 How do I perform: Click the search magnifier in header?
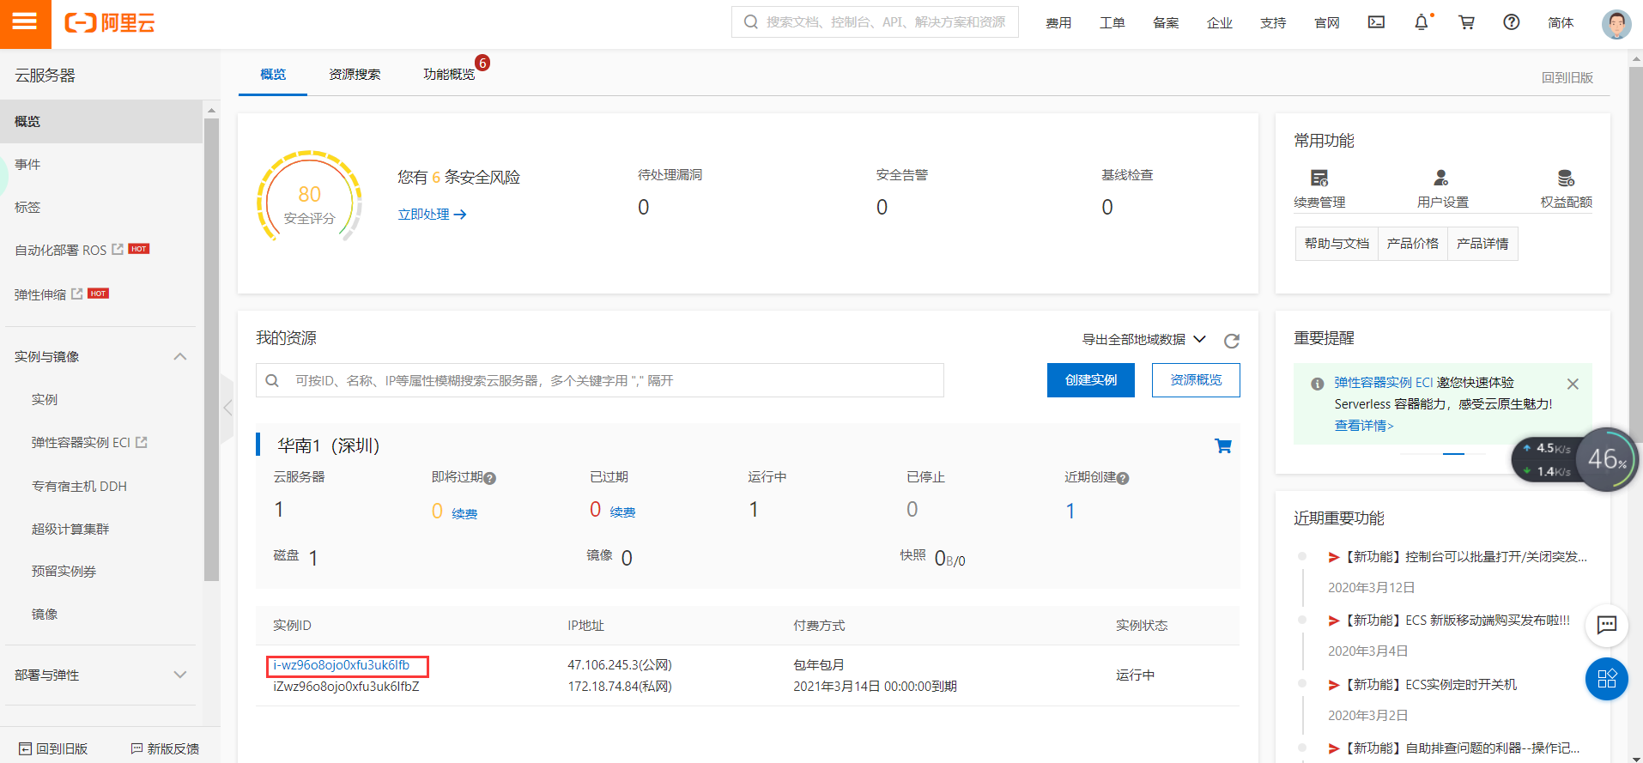[x=751, y=22]
